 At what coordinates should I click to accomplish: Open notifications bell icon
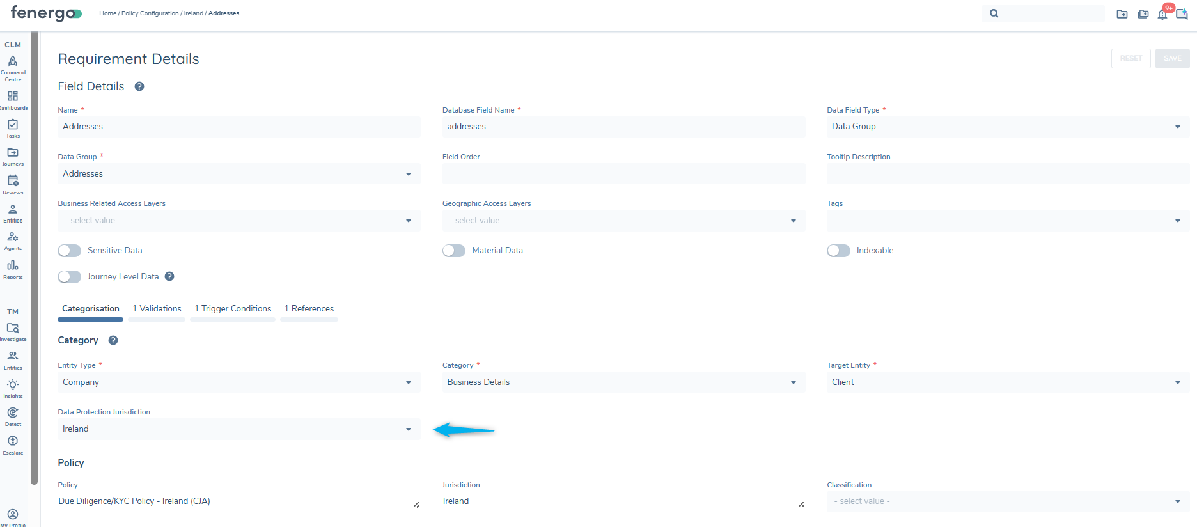(x=1162, y=14)
